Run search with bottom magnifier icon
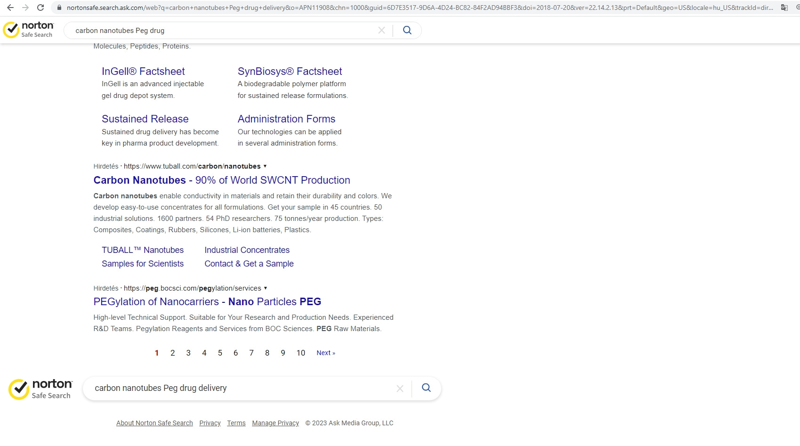Screen dimensions: 800x446 click(426, 388)
